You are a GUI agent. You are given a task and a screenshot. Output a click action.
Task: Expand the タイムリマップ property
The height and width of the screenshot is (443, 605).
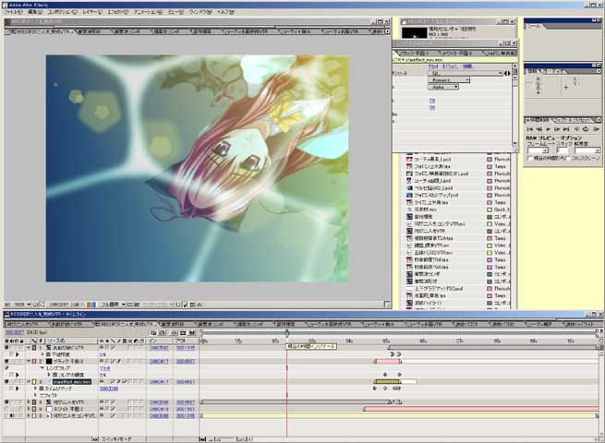[35, 389]
